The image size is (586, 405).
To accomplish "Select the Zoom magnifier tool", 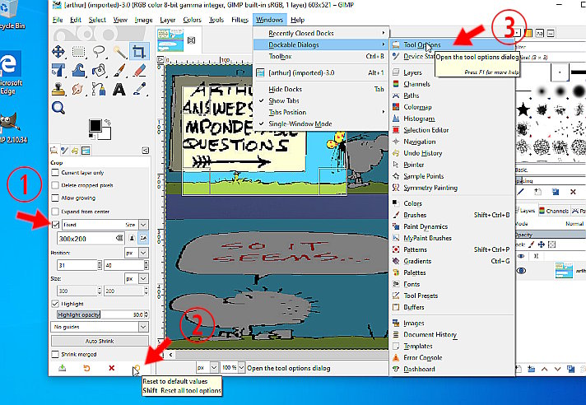I will tap(58, 108).
